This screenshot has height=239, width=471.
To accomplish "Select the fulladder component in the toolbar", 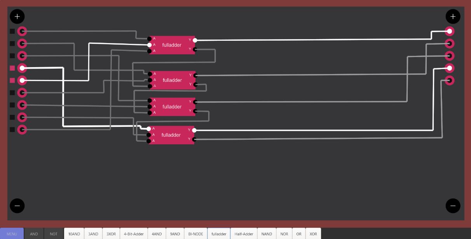I will [x=219, y=234].
